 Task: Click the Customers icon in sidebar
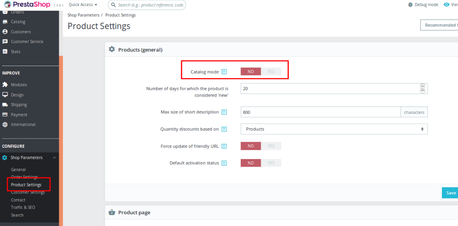pyautogui.click(x=5, y=32)
